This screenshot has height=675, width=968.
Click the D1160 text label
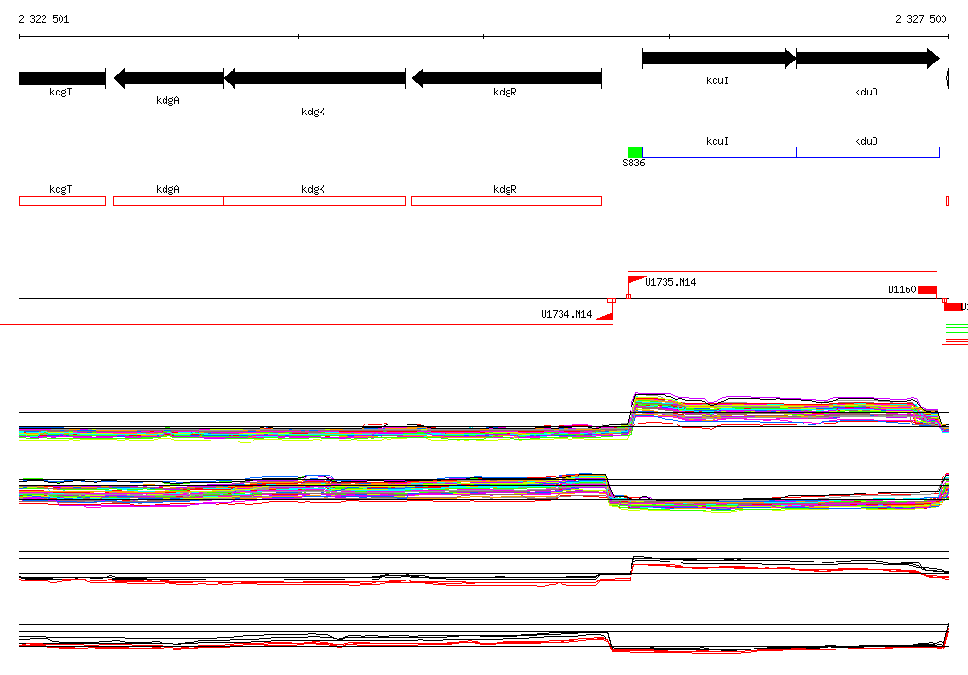coord(902,289)
